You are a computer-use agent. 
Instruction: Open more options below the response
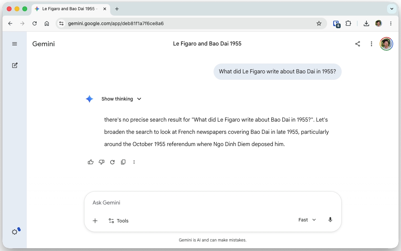pyautogui.click(x=134, y=162)
